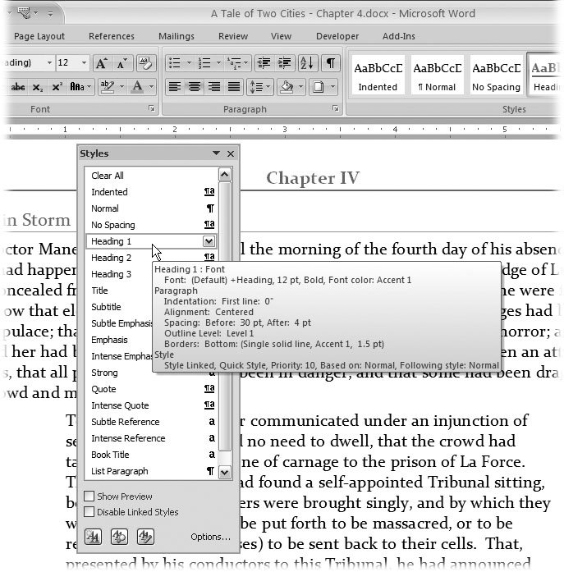564x572 pixels.
Task: Click the Styles list scroll up arrow
Action: 225,175
